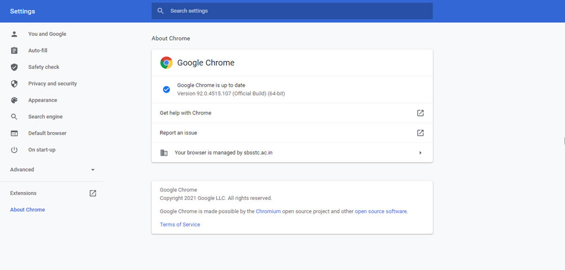The width and height of the screenshot is (565, 270).
Task: Select About Chrome in sidebar
Action: (27, 210)
